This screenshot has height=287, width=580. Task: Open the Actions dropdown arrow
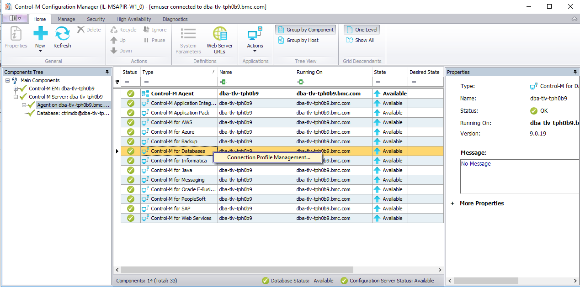click(x=255, y=51)
